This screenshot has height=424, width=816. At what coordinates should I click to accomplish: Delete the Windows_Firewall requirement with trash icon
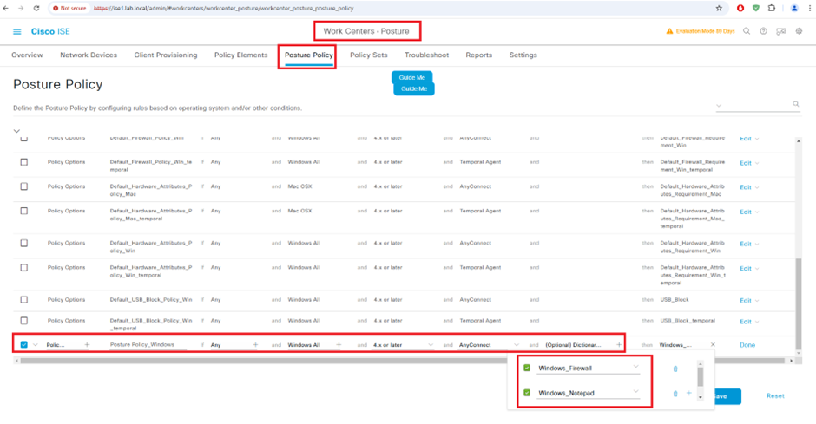coord(675,369)
